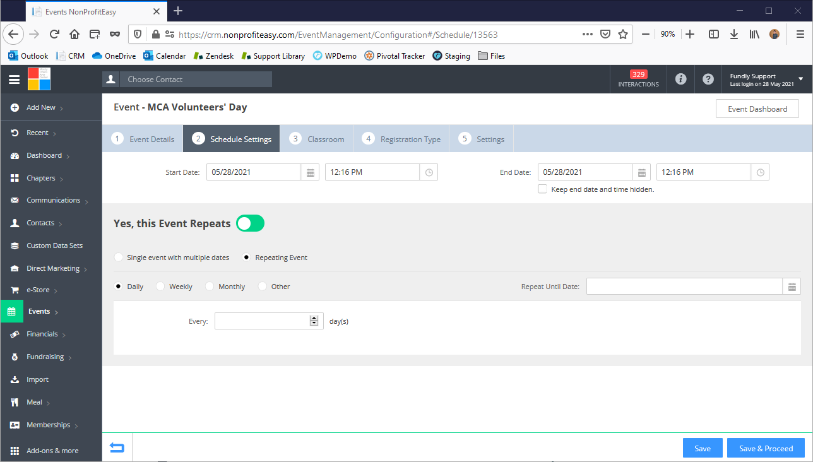813x462 pixels.
Task: Toggle the Event Repeats switch off
Action: (250, 223)
